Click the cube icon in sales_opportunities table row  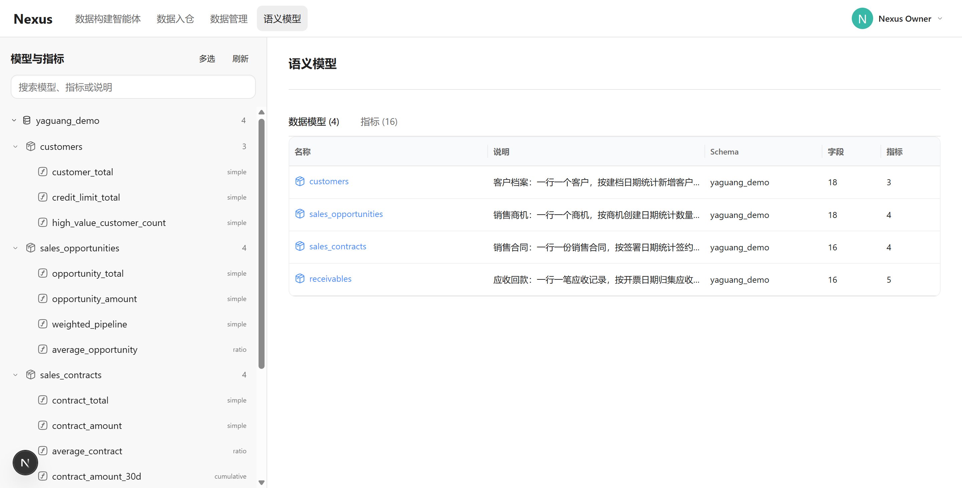click(x=300, y=214)
